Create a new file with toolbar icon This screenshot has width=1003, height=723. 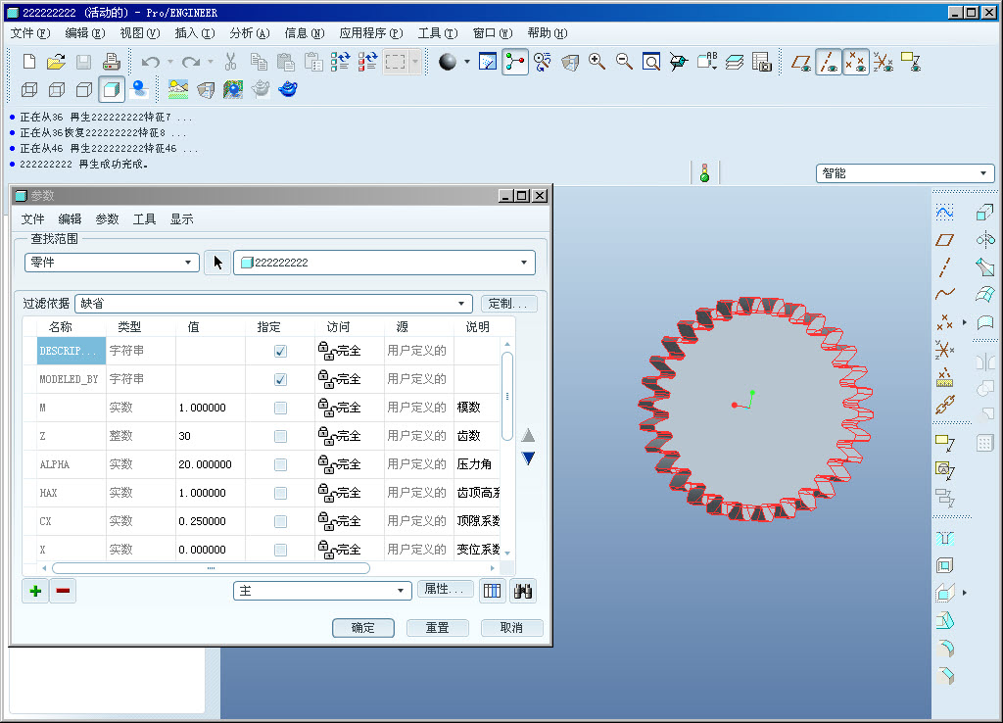(x=28, y=62)
